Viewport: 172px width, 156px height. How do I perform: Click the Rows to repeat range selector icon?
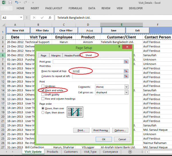[126, 71]
